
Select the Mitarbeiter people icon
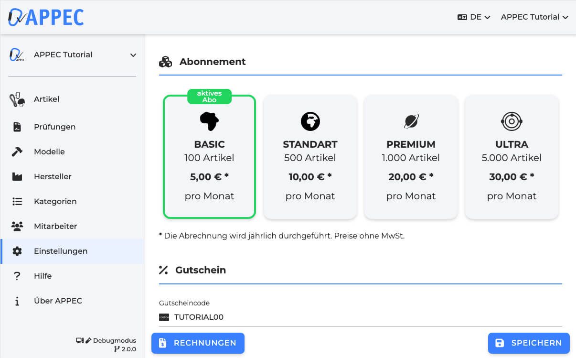click(x=17, y=226)
